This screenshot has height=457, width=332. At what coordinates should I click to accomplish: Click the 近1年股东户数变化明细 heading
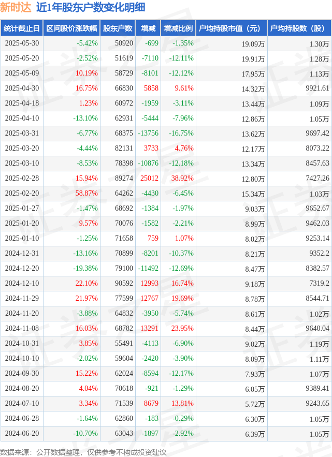pyautogui.click(x=91, y=7)
